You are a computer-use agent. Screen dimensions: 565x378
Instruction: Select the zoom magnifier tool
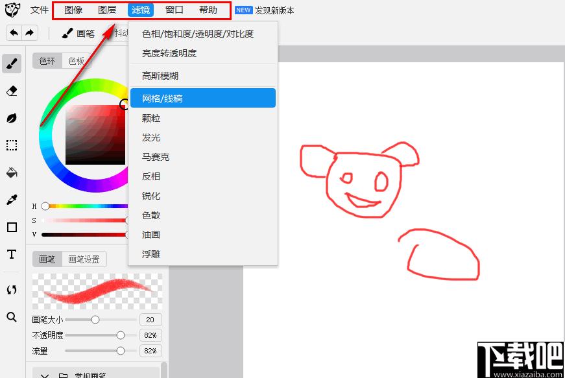click(x=12, y=317)
